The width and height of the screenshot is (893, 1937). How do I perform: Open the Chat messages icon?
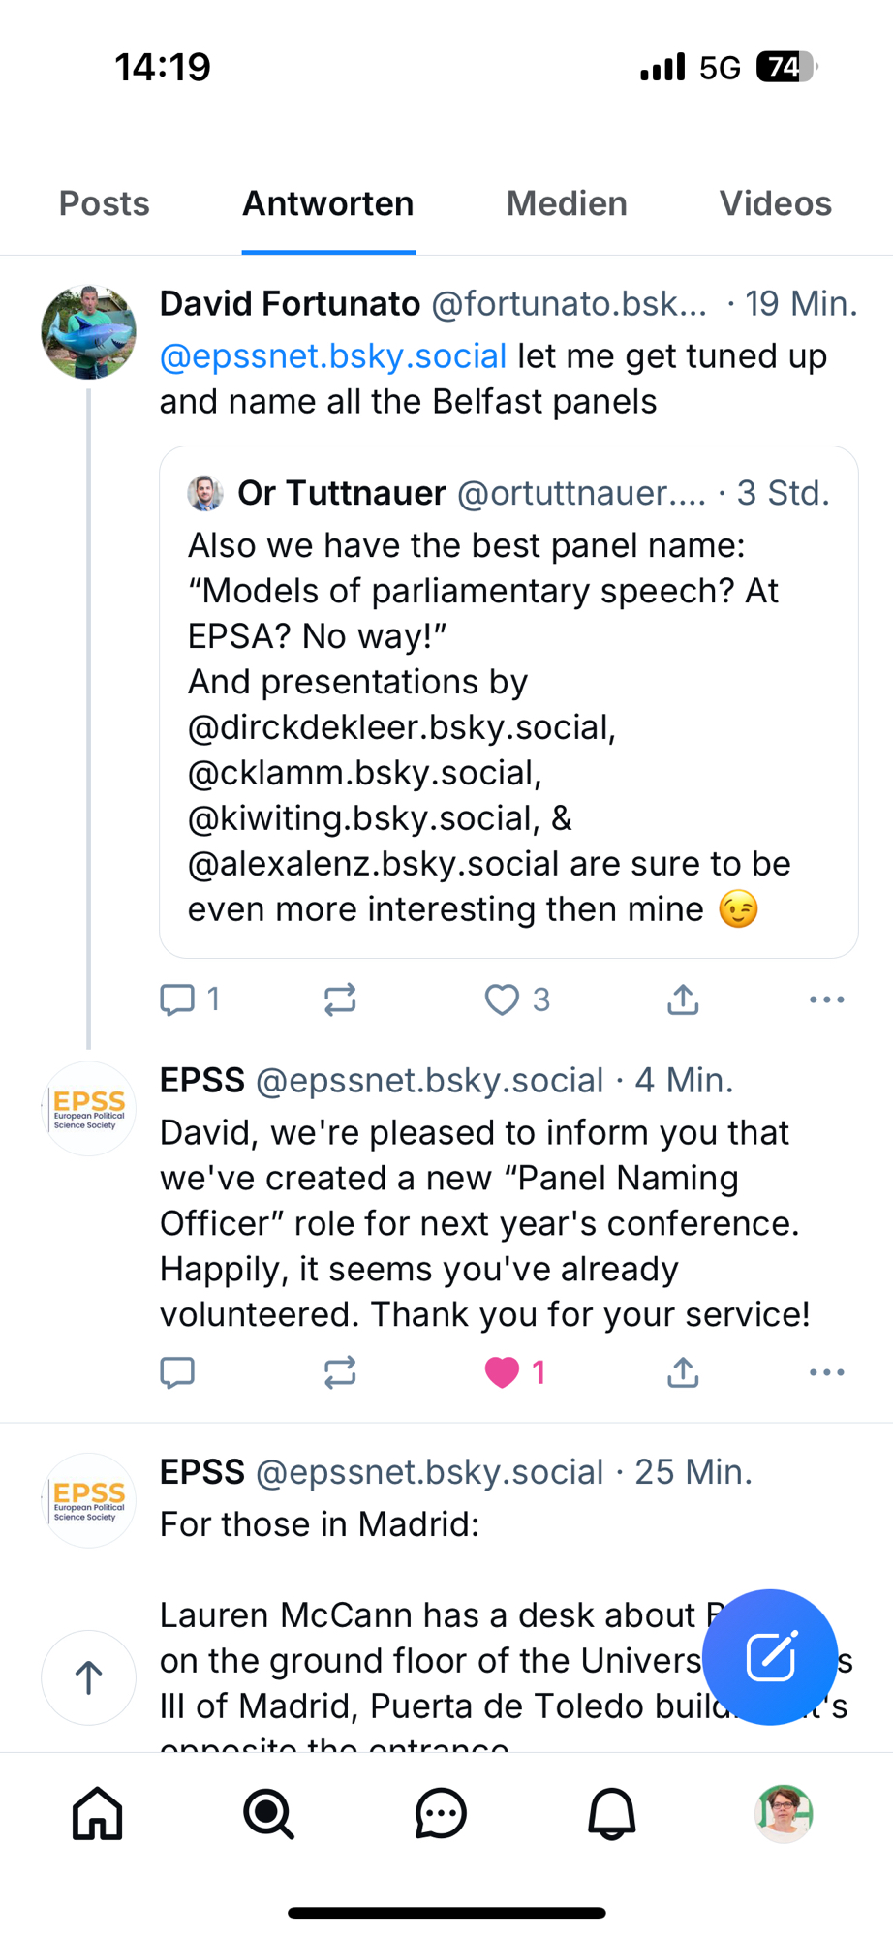coord(441,1813)
